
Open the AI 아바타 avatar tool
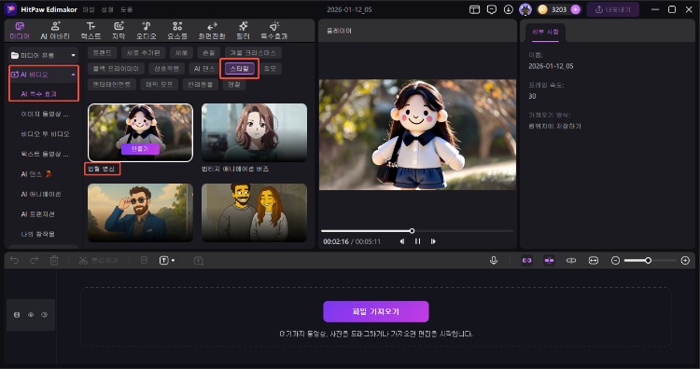click(x=55, y=31)
